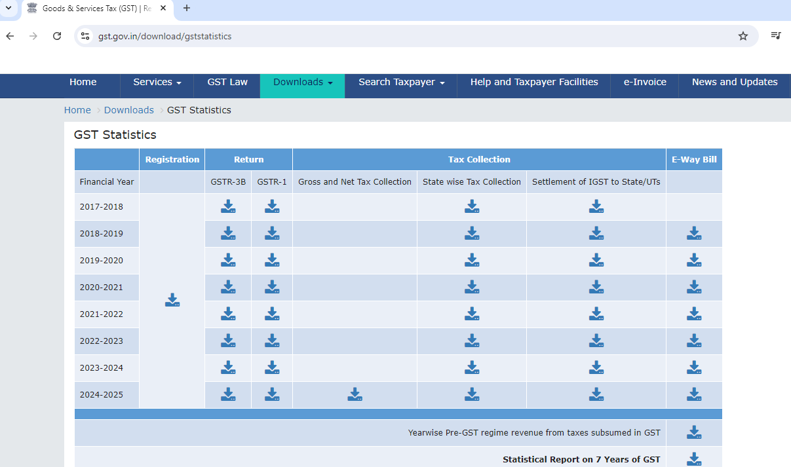Viewport: 791px width, 467px height.
Task: Download IGST Settlement file for 2018-2019
Action: 596,234
